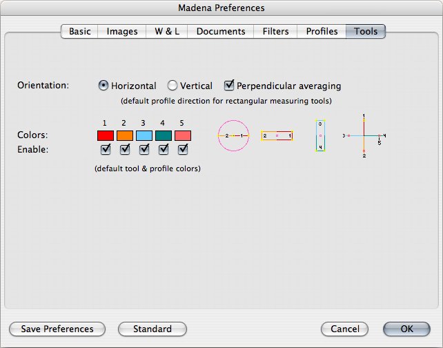
Task: Disable the Enable checkbox for color 1
Action: pyautogui.click(x=106, y=149)
